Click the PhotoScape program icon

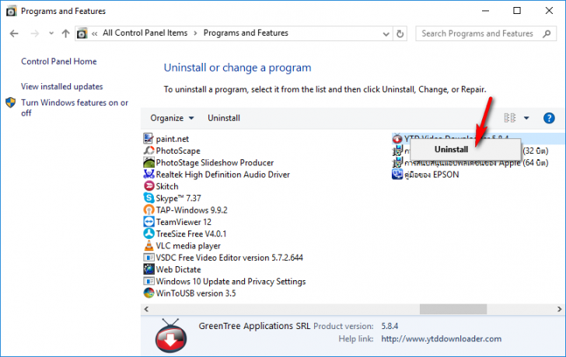coord(148,151)
